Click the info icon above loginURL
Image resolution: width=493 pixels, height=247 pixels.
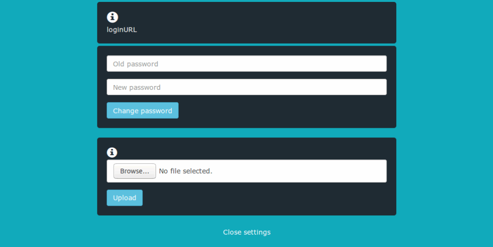113,17
